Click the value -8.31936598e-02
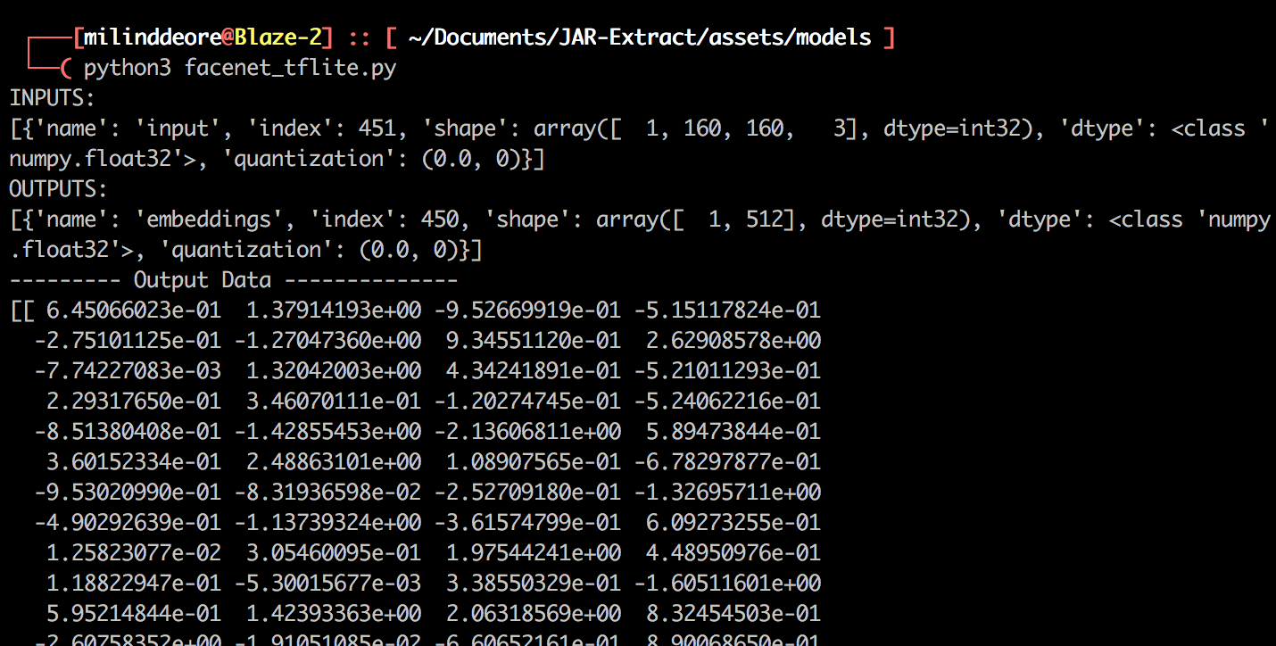The width and height of the screenshot is (1276, 646). click(x=327, y=493)
